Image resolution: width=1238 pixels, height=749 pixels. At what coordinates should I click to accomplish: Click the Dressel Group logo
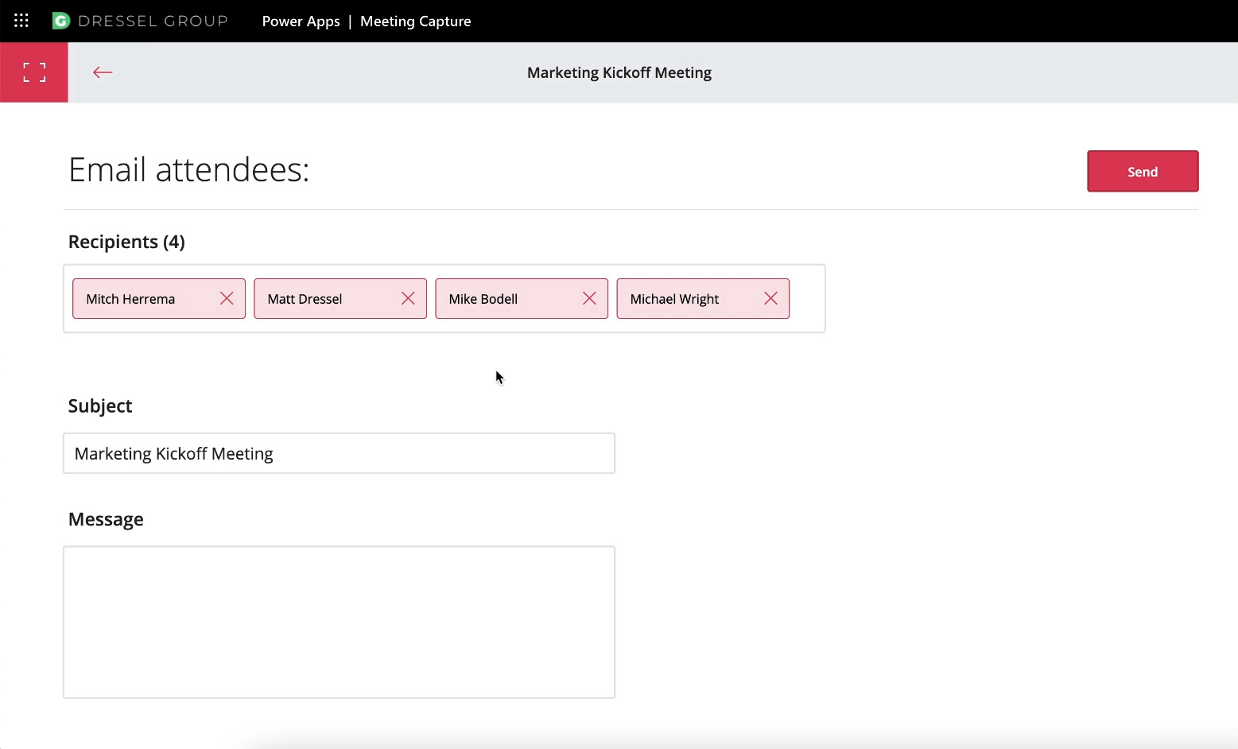point(140,21)
